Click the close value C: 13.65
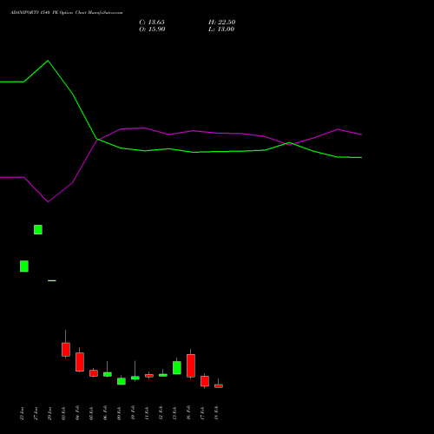Image resolution: width=434 pixels, height=434 pixels. (152, 23)
